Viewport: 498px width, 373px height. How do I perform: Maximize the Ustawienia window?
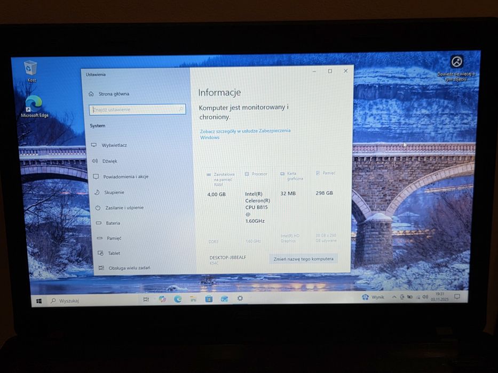click(330, 71)
